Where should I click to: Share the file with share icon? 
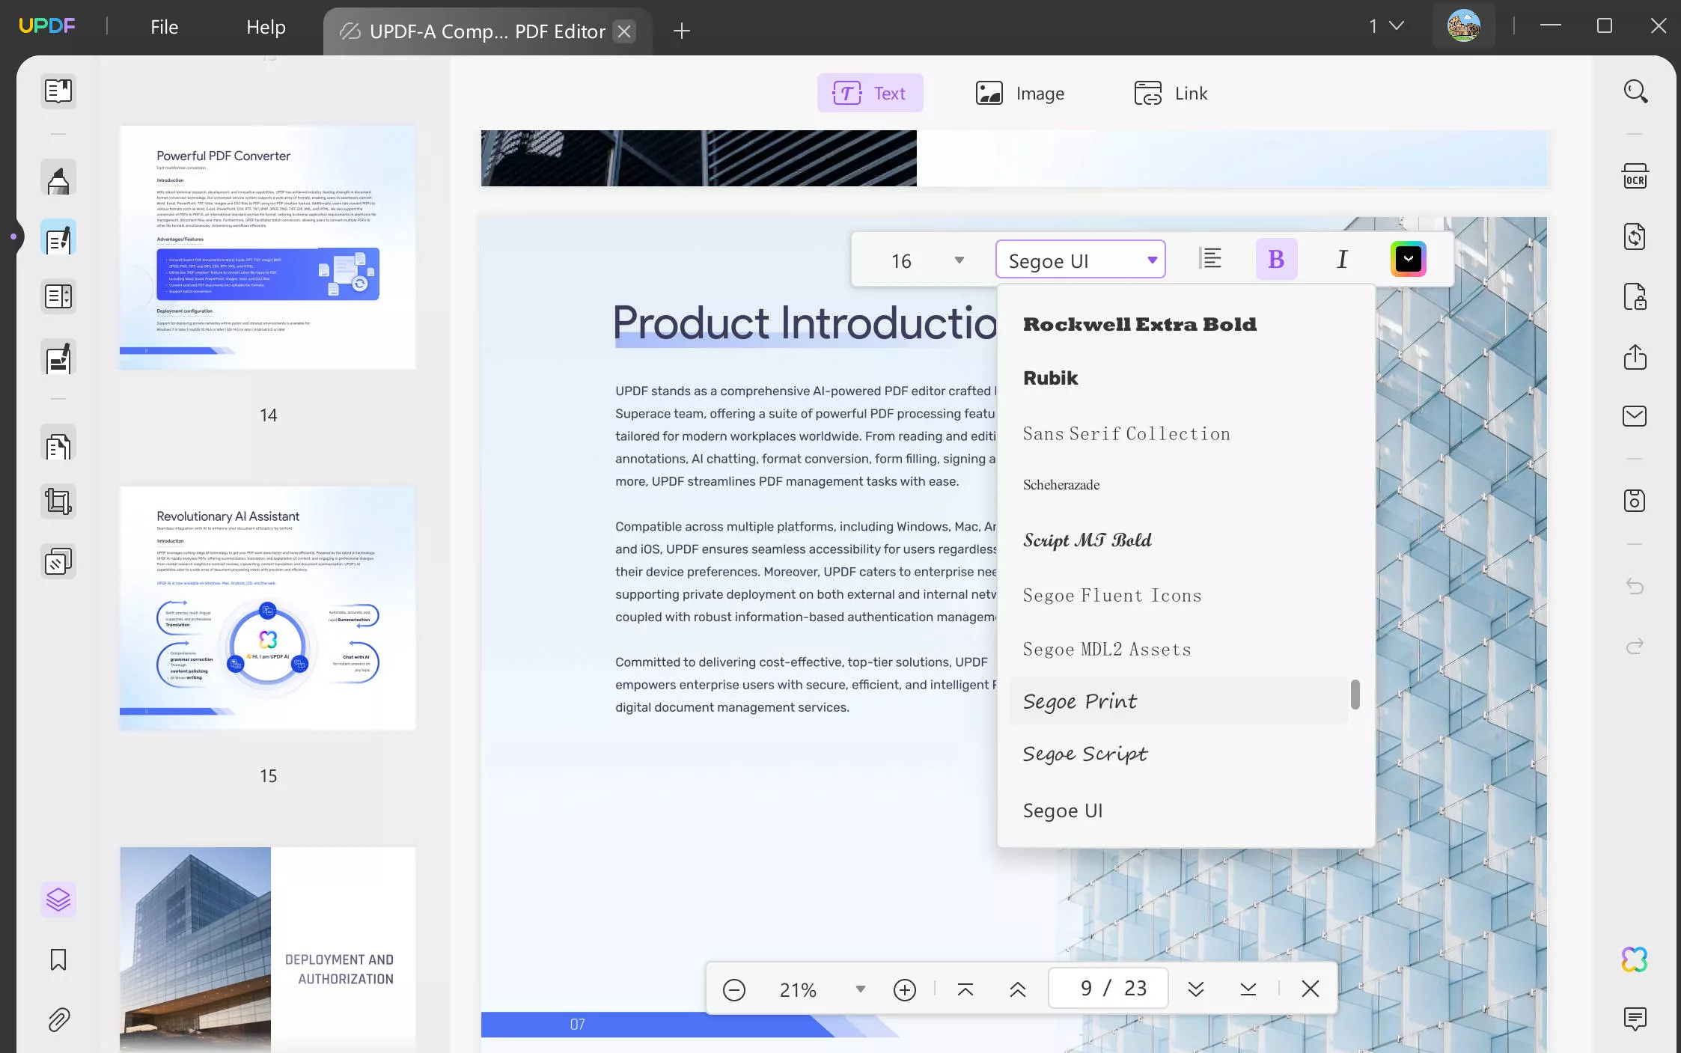coord(1635,356)
